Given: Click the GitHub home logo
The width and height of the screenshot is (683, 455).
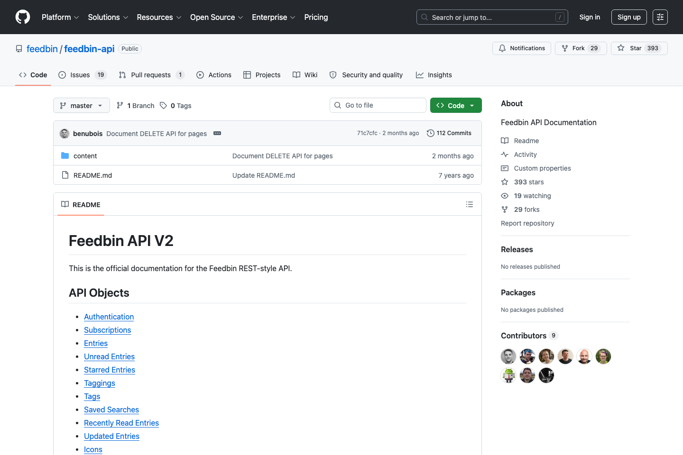Looking at the screenshot, I should coord(22,17).
